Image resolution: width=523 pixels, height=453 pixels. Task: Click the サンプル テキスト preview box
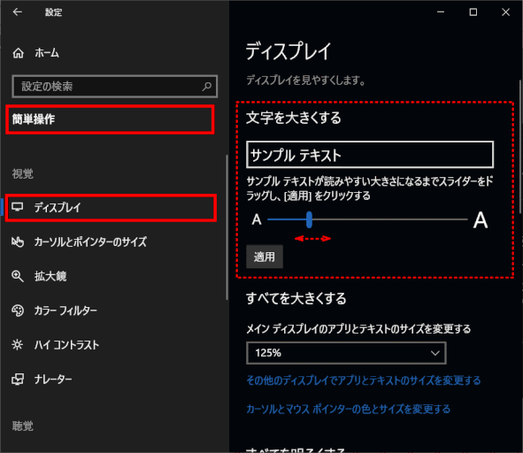(370, 155)
